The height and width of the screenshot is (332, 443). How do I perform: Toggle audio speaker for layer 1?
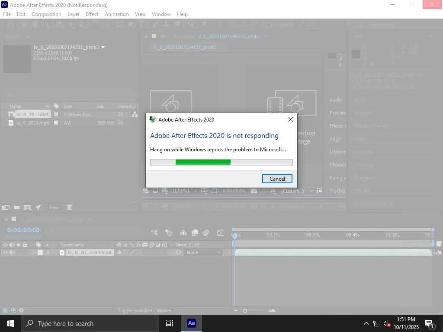pos(12,252)
